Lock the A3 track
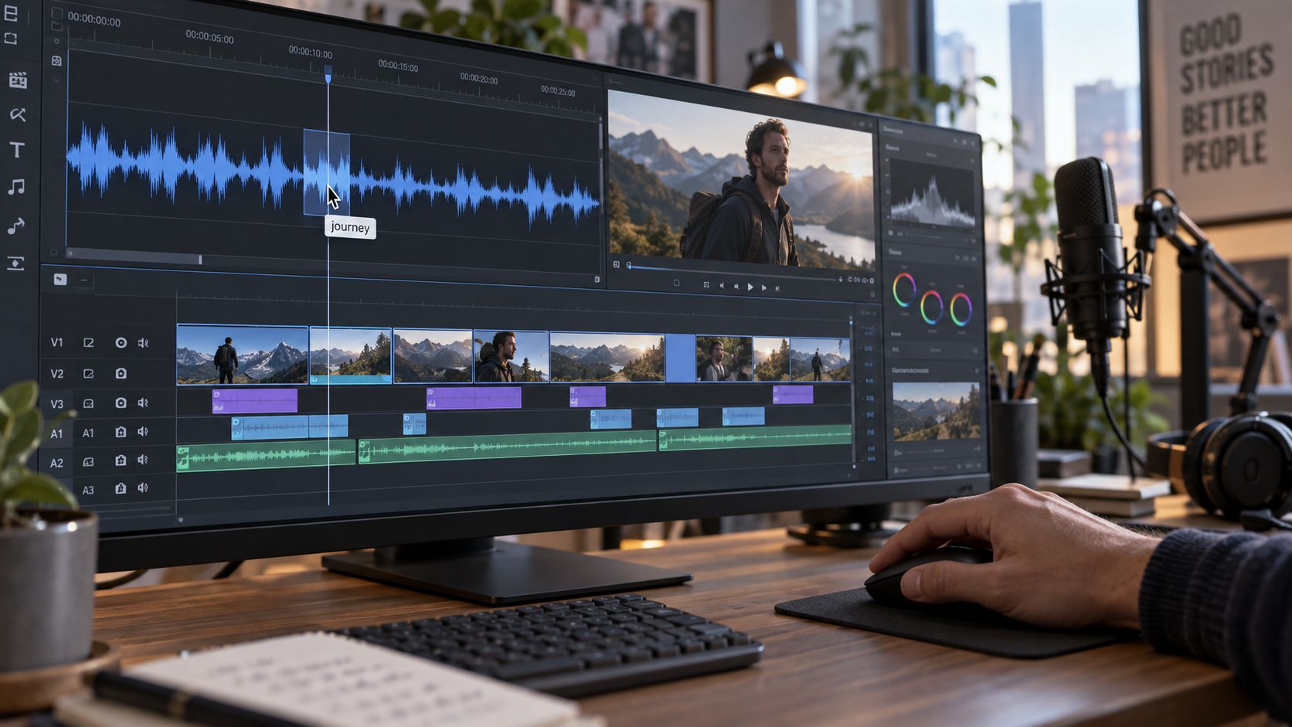This screenshot has width=1292, height=727. click(121, 488)
